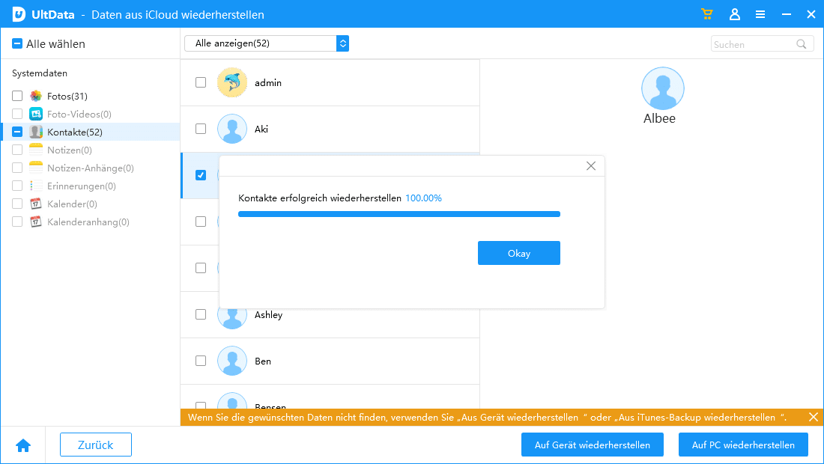Screen dimensions: 824x464
Task: Click the Fotos app icon
Action: tap(36, 96)
